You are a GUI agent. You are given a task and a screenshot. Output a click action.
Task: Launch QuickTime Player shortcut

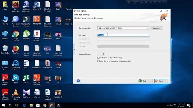pyautogui.click(x=16, y=65)
